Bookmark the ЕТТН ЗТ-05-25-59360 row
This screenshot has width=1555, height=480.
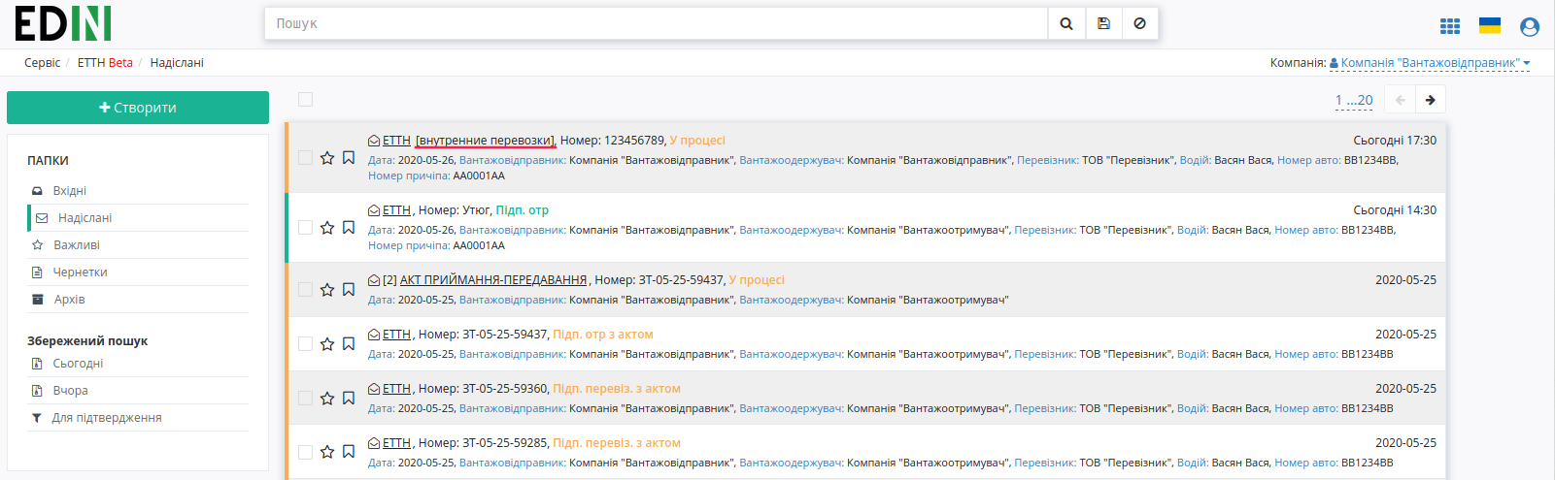coord(349,399)
